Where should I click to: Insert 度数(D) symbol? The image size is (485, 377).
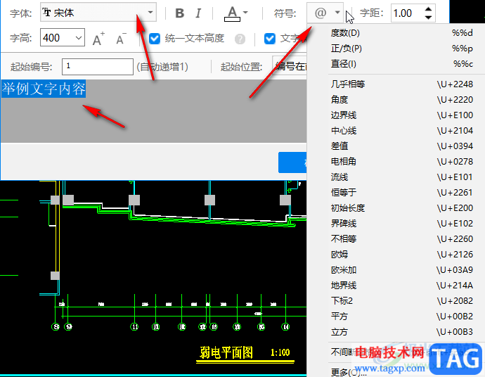click(401, 33)
